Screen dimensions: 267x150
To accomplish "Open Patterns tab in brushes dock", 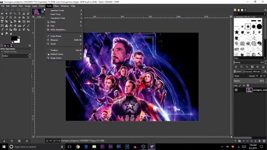I will 239,10.
